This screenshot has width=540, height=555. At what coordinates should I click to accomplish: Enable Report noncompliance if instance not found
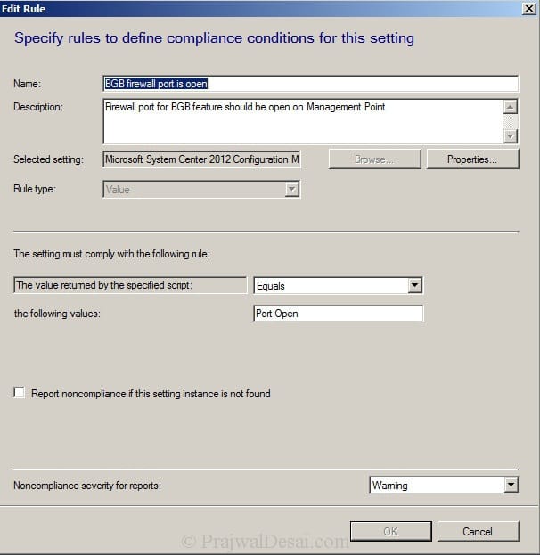(x=19, y=393)
